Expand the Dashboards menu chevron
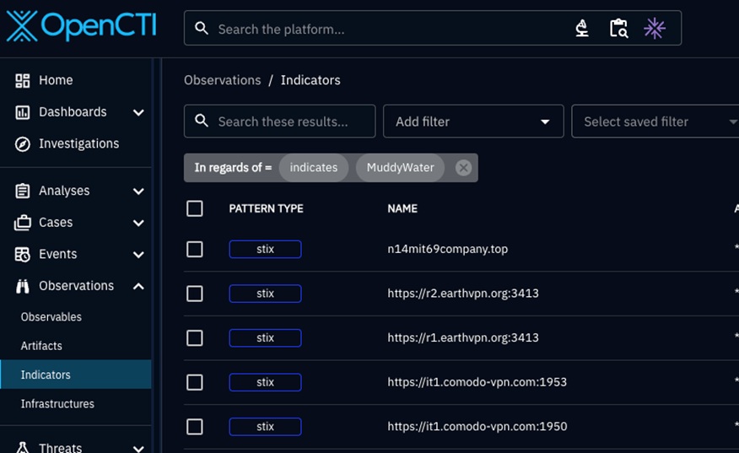The image size is (739, 453). [x=138, y=112]
